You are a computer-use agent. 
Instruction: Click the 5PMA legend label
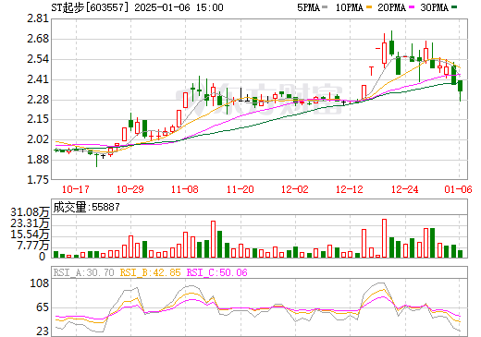[308, 7]
